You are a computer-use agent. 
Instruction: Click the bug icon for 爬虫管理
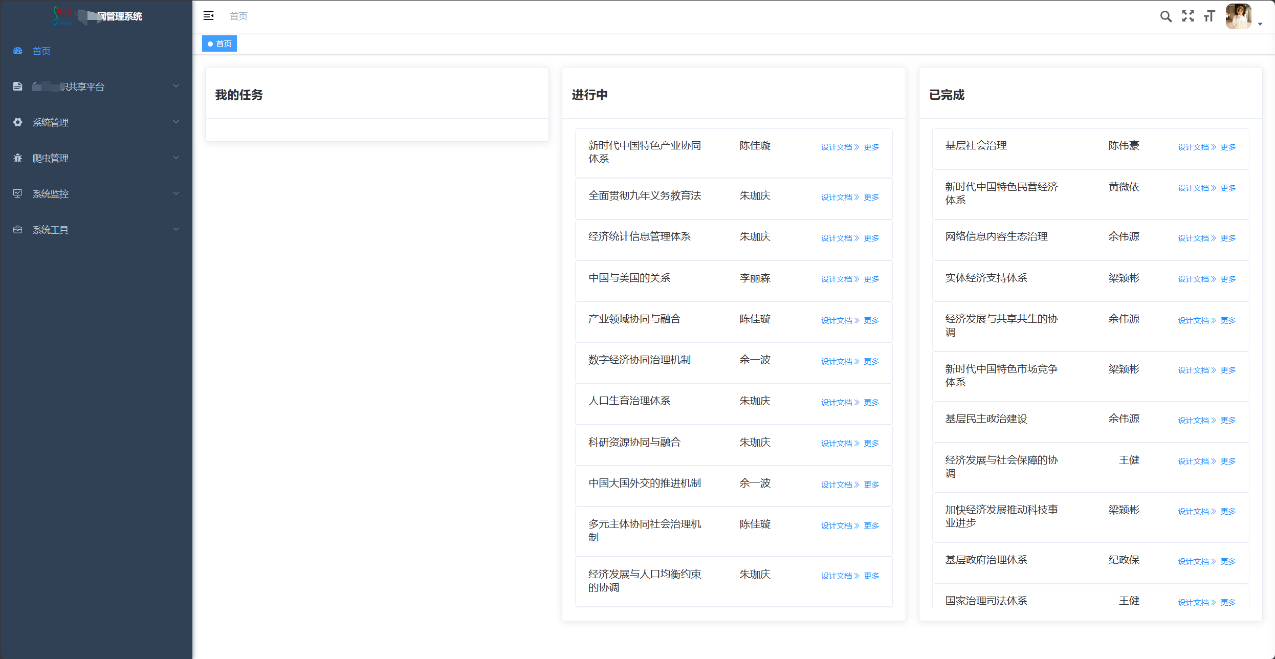[x=18, y=158]
